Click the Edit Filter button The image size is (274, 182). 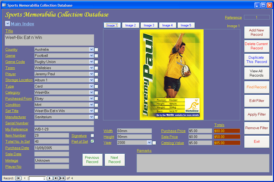click(x=257, y=101)
